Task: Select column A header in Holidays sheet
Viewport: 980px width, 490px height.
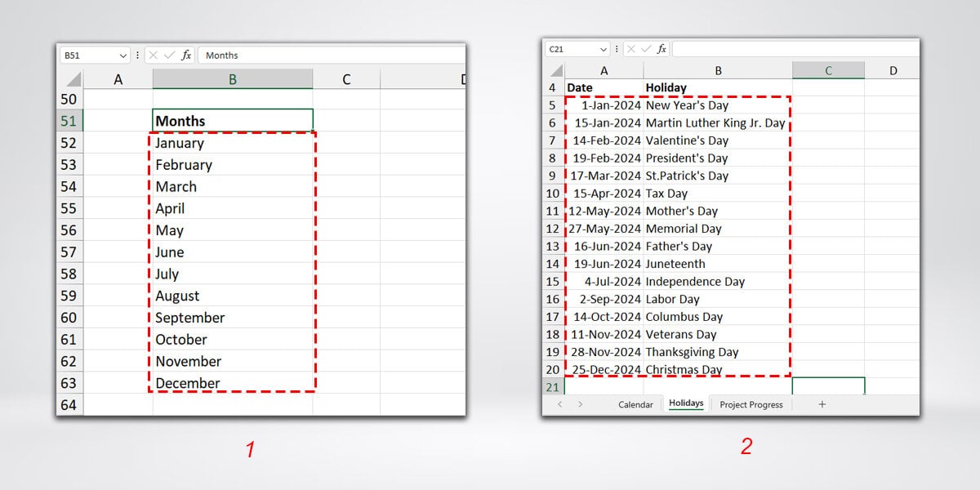Action: point(604,71)
